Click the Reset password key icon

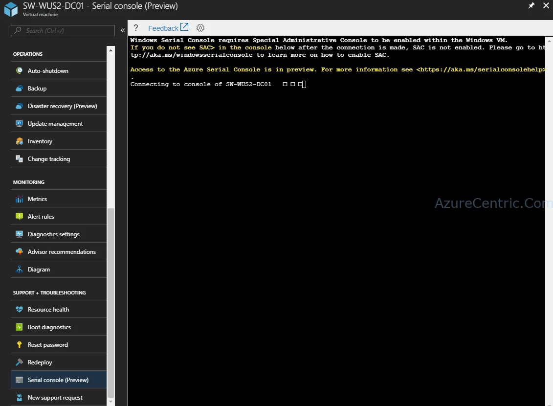20,345
